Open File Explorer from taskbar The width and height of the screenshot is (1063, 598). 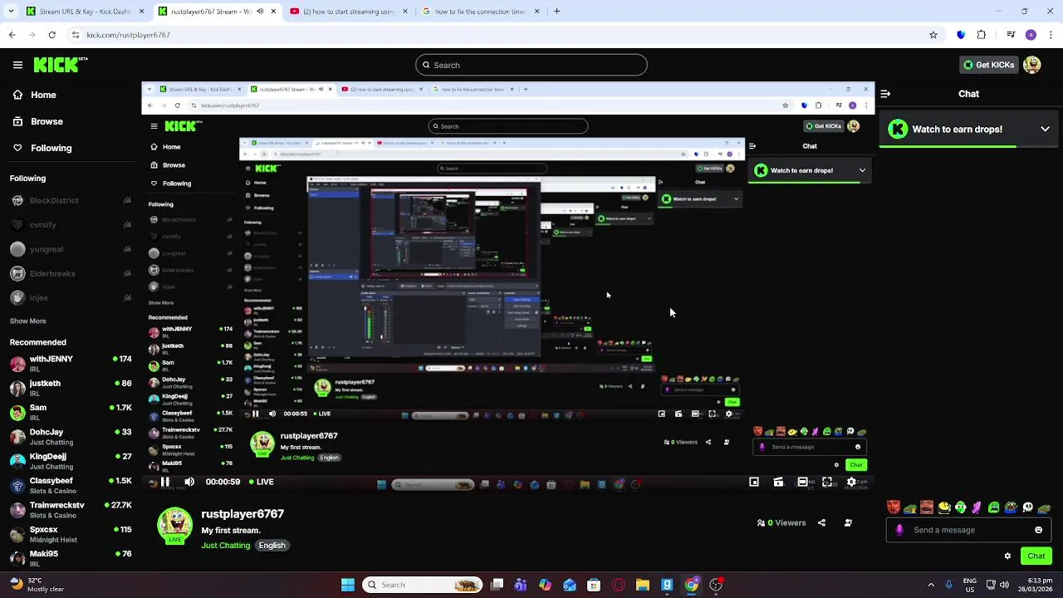tap(642, 585)
